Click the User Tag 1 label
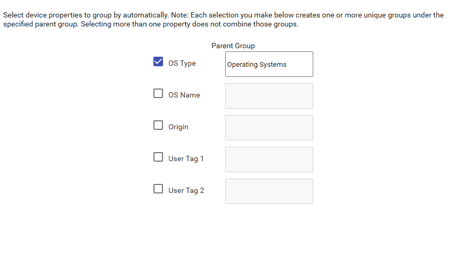The height and width of the screenshot is (256, 455). 186,159
